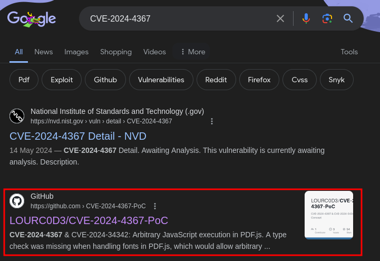The width and height of the screenshot is (380, 261).
Task: Start voice search with the microphone icon
Action: click(x=306, y=18)
